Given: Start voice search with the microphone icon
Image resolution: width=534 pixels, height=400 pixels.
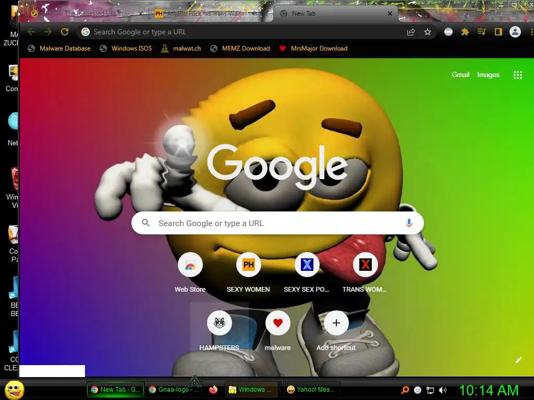Looking at the screenshot, I should [x=409, y=223].
